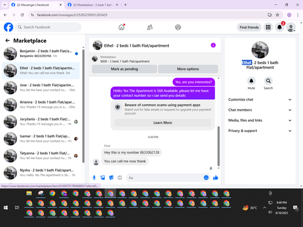The width and height of the screenshot is (303, 227).
Task: Open the grid Menu icon
Action: pos(268,27)
